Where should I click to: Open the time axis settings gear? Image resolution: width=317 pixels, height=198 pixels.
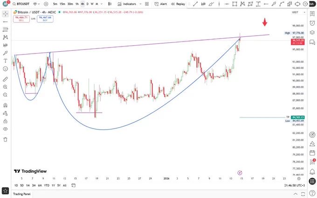pyautogui.click(x=299, y=178)
